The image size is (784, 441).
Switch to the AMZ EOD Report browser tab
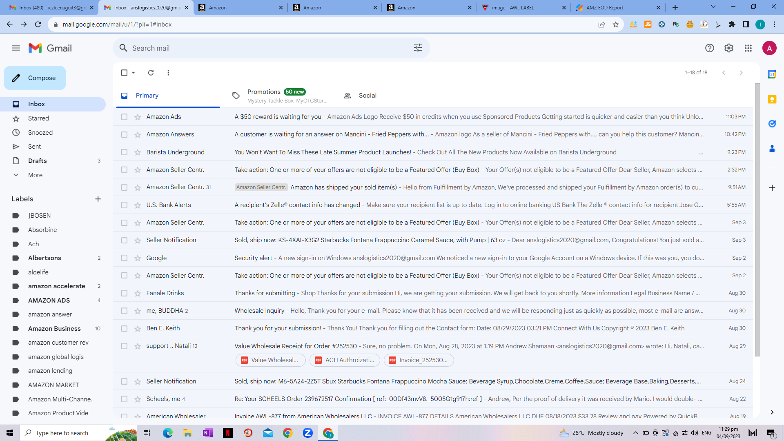click(x=617, y=7)
